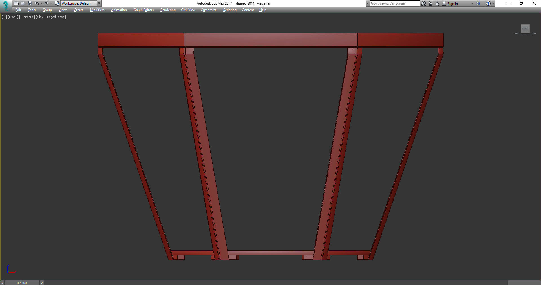The height and width of the screenshot is (285, 541).
Task: Expand the InfoCenter search field arrow
Action: pyautogui.click(x=367, y=3)
